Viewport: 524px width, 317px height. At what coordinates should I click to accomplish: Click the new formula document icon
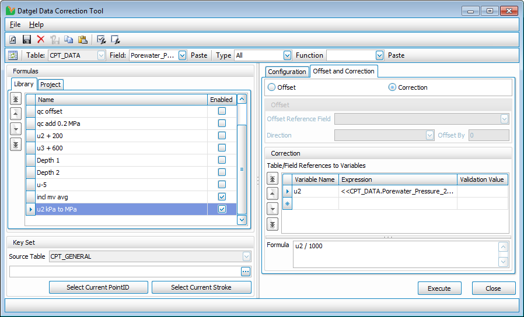coord(13,40)
